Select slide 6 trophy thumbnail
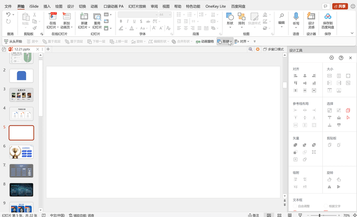357x217 pixels. [x=21, y=152]
